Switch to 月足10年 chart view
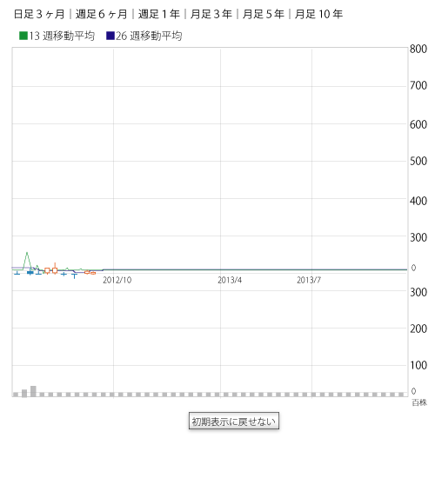Image resolution: width=435 pixels, height=478 pixels. point(318,14)
